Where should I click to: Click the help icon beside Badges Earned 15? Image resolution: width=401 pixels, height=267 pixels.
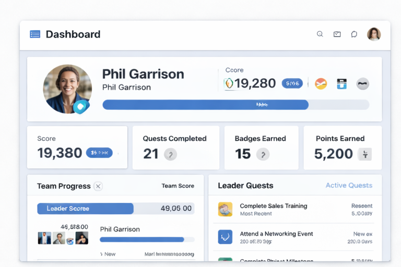(263, 154)
